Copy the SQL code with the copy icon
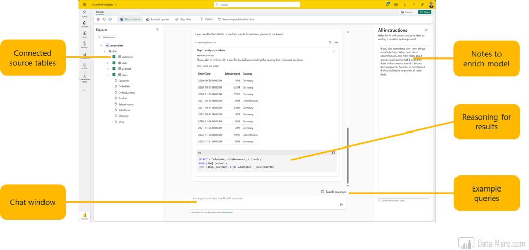Viewport: 529px width, 250px height. (333, 153)
